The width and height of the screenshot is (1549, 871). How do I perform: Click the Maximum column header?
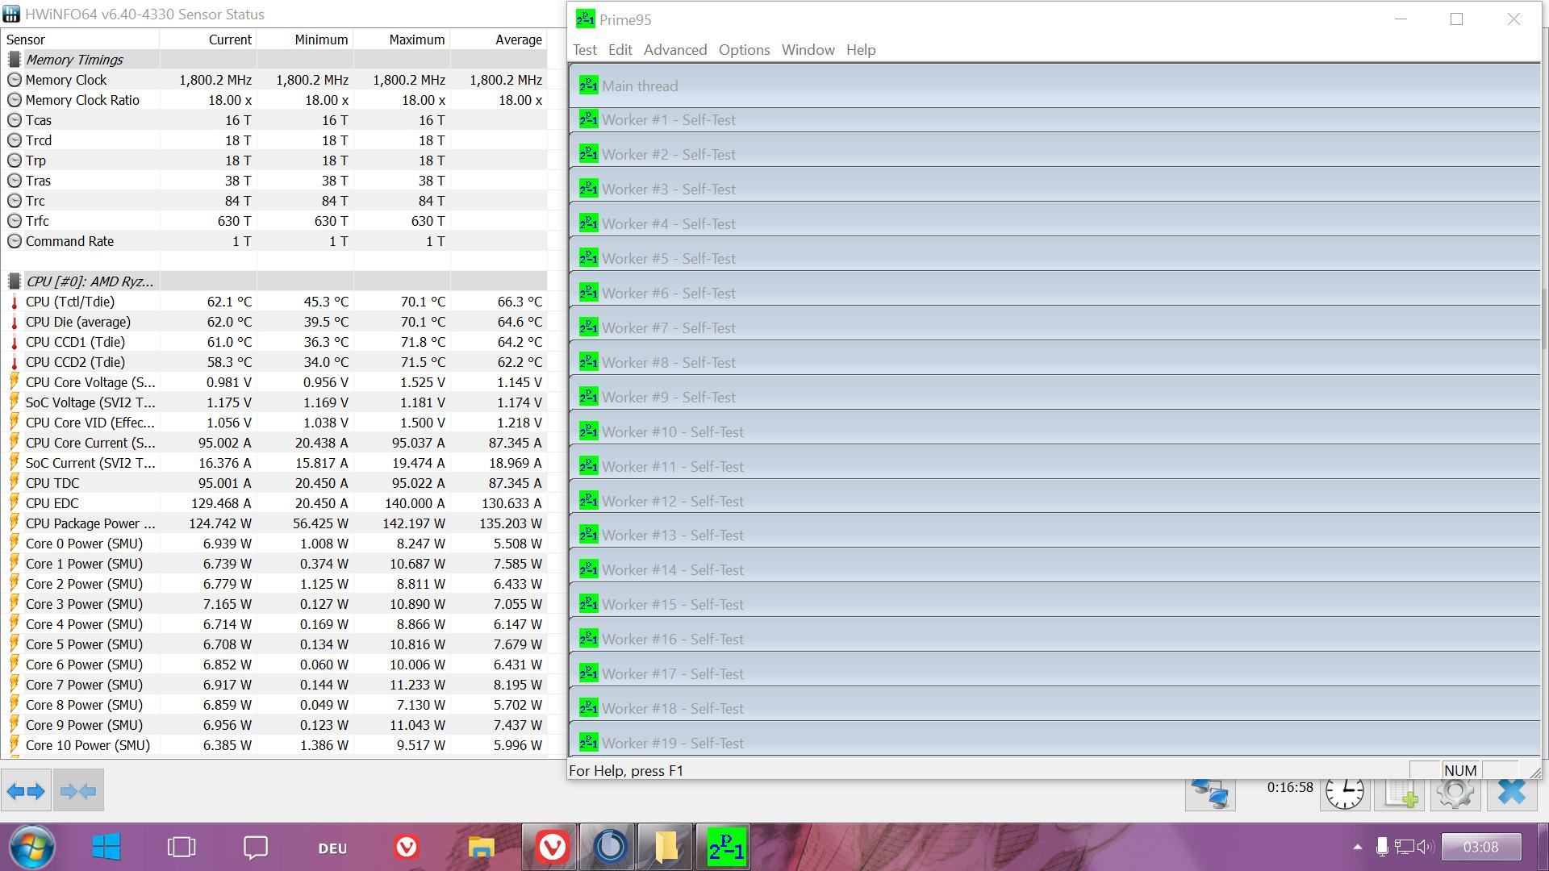[x=402, y=40]
